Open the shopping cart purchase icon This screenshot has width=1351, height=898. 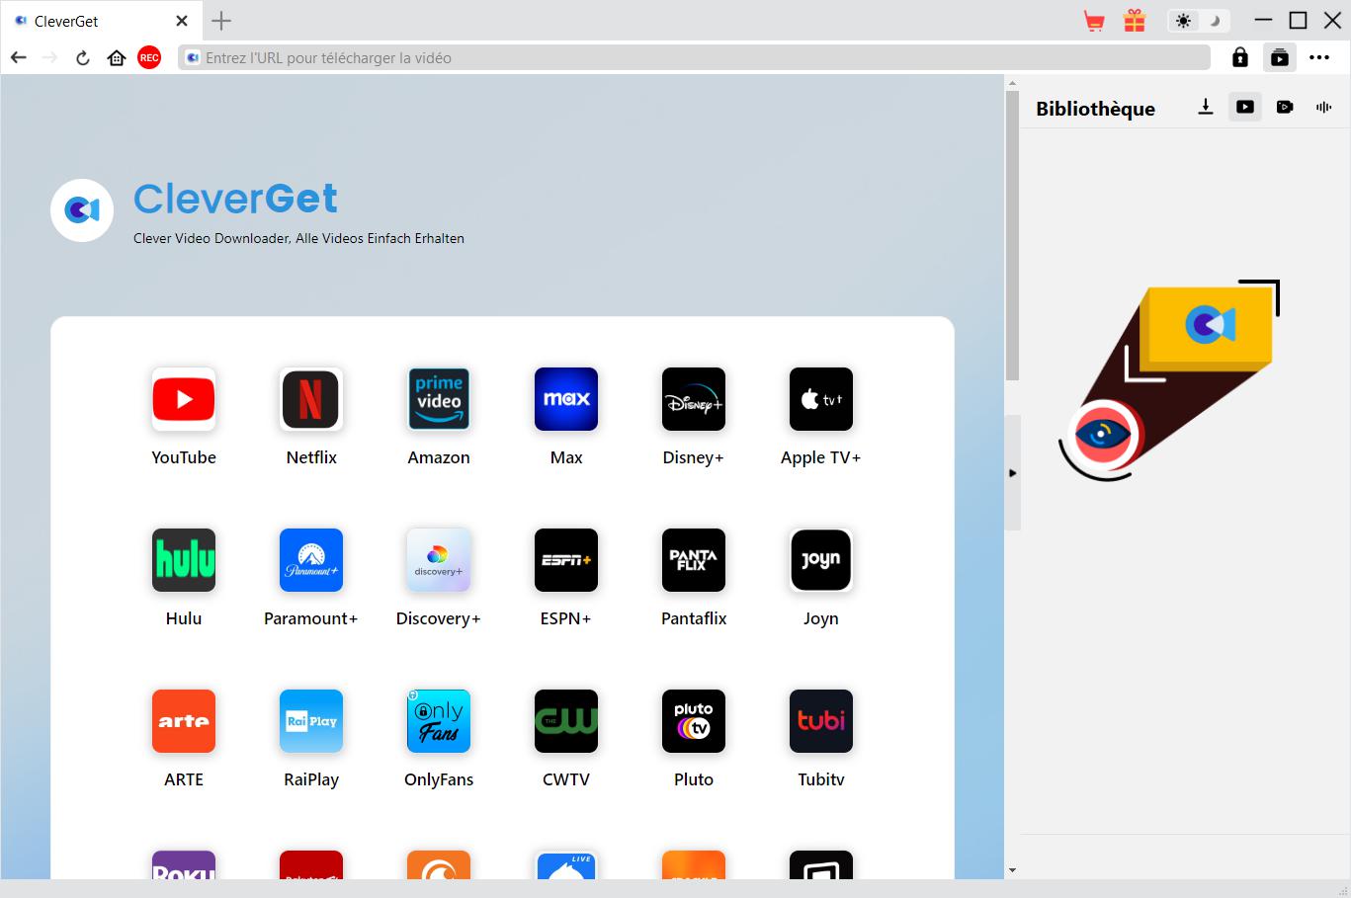[1094, 21]
